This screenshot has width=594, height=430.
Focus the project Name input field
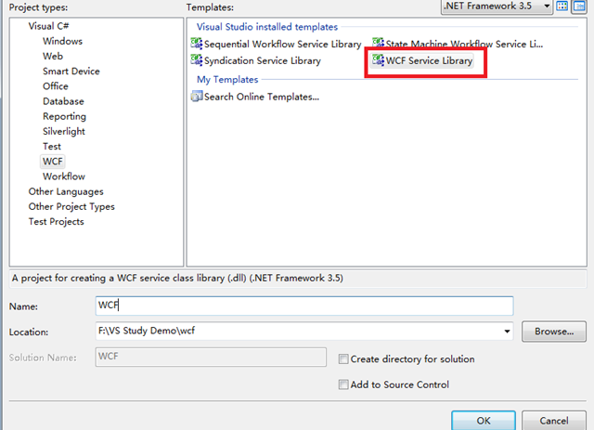point(304,306)
